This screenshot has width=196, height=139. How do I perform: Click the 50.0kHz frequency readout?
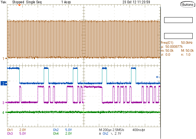tap(187, 43)
